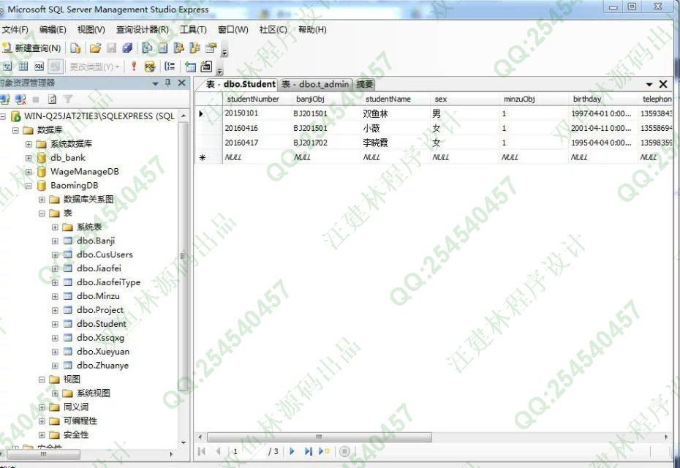Switch to the dbo.t_admin table tab
The width and height of the screenshot is (680, 468).
315,84
